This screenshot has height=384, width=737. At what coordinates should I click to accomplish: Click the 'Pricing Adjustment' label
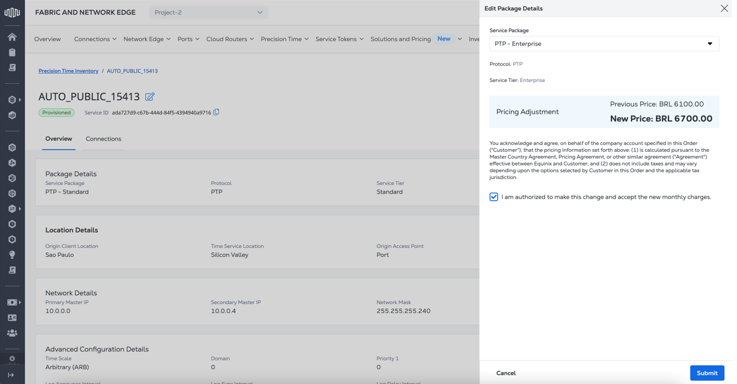(x=527, y=112)
